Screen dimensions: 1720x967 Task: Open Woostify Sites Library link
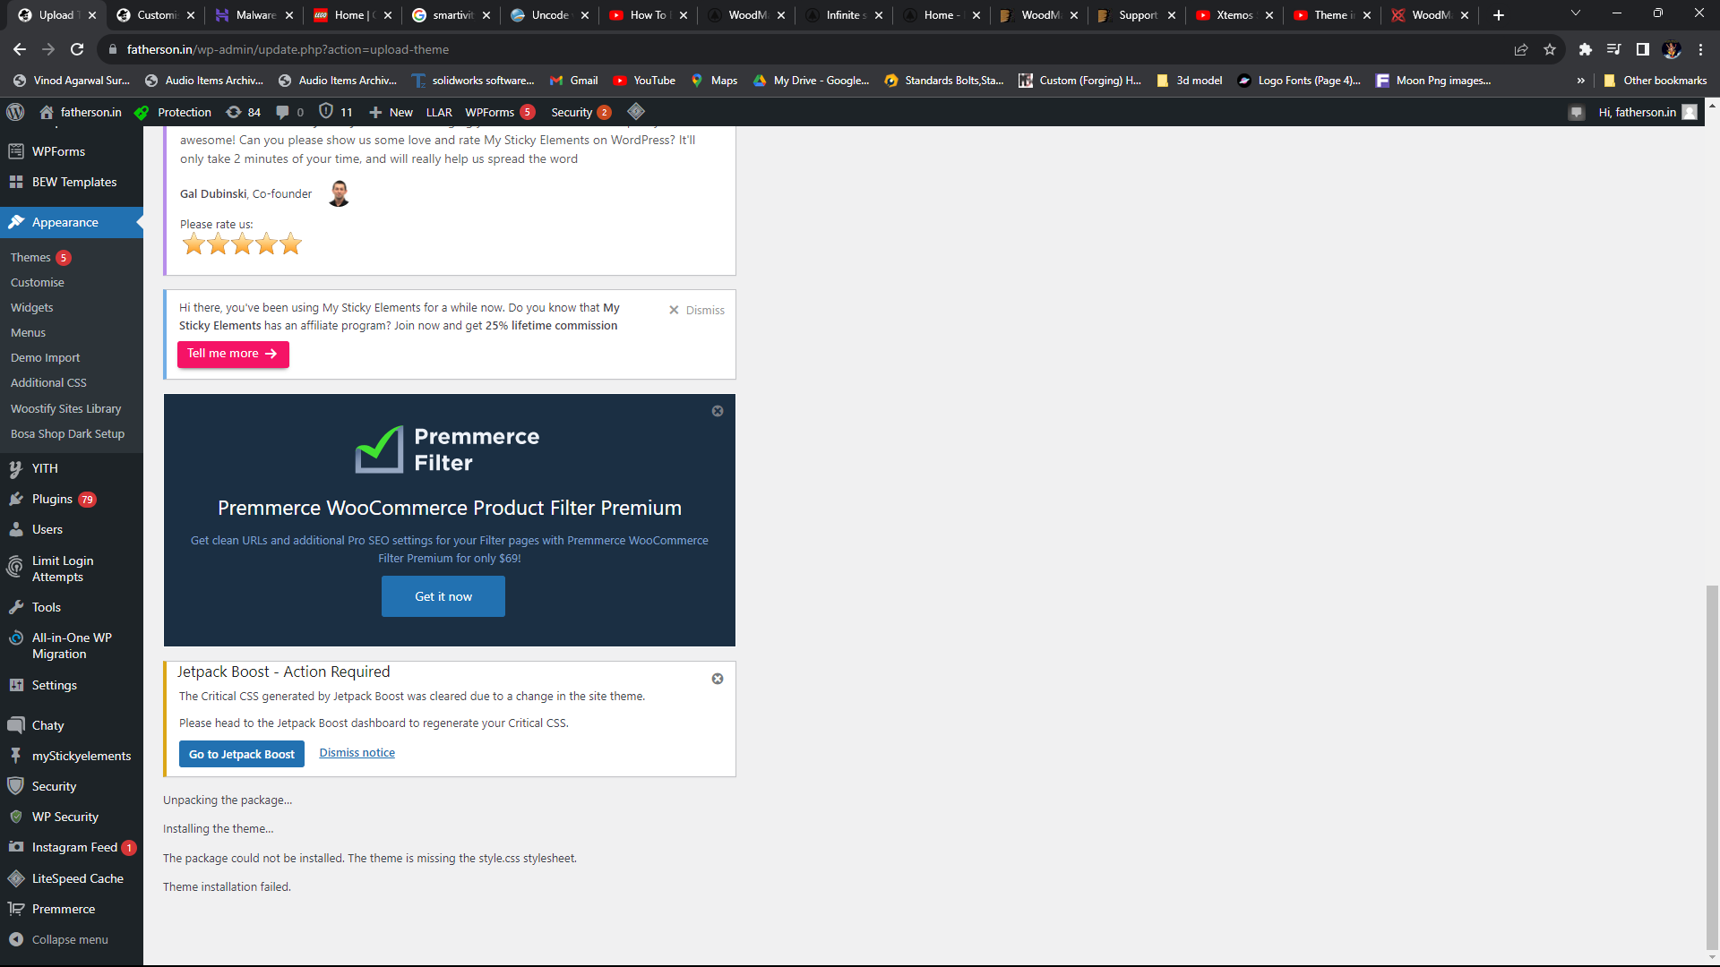[x=65, y=408]
